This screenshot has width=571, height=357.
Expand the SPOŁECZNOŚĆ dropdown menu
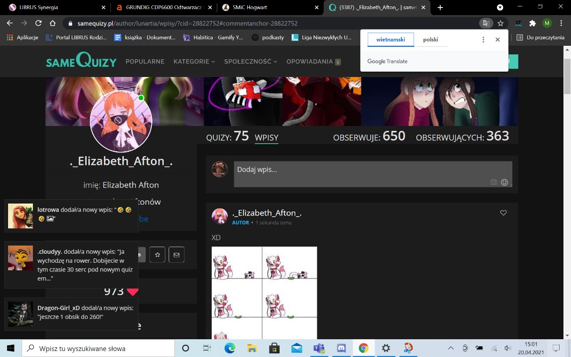(250, 61)
